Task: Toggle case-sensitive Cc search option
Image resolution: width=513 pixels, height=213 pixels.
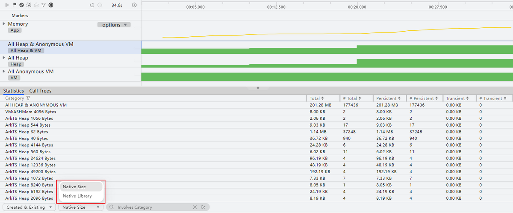Action: click(203, 207)
